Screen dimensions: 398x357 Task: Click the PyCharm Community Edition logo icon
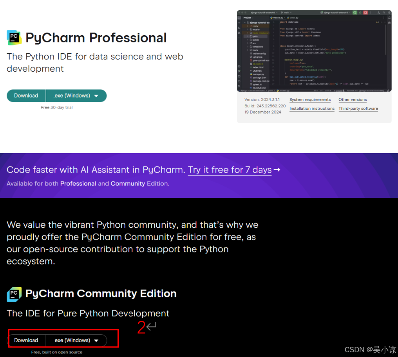(14, 294)
